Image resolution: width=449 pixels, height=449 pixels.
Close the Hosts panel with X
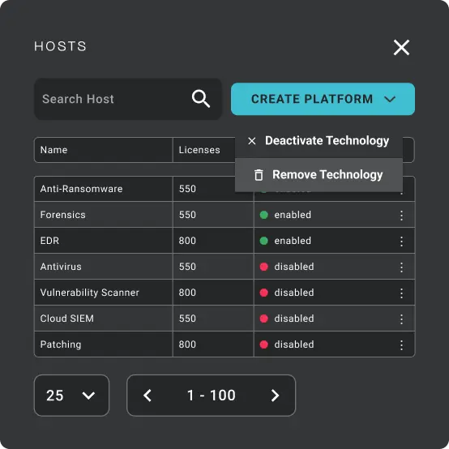pos(401,47)
